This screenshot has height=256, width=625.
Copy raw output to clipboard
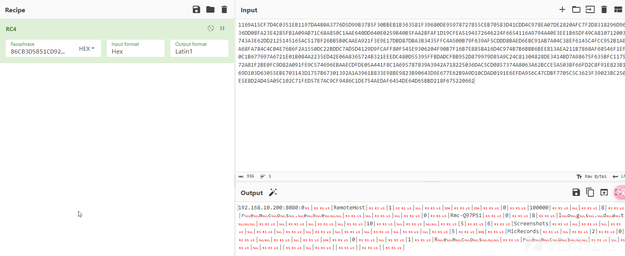(590, 193)
